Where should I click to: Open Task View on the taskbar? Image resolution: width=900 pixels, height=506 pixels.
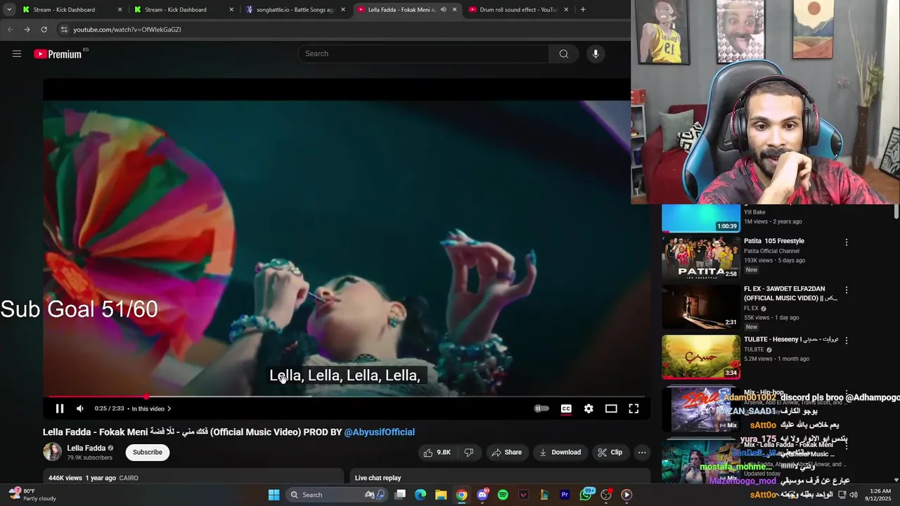(x=400, y=495)
